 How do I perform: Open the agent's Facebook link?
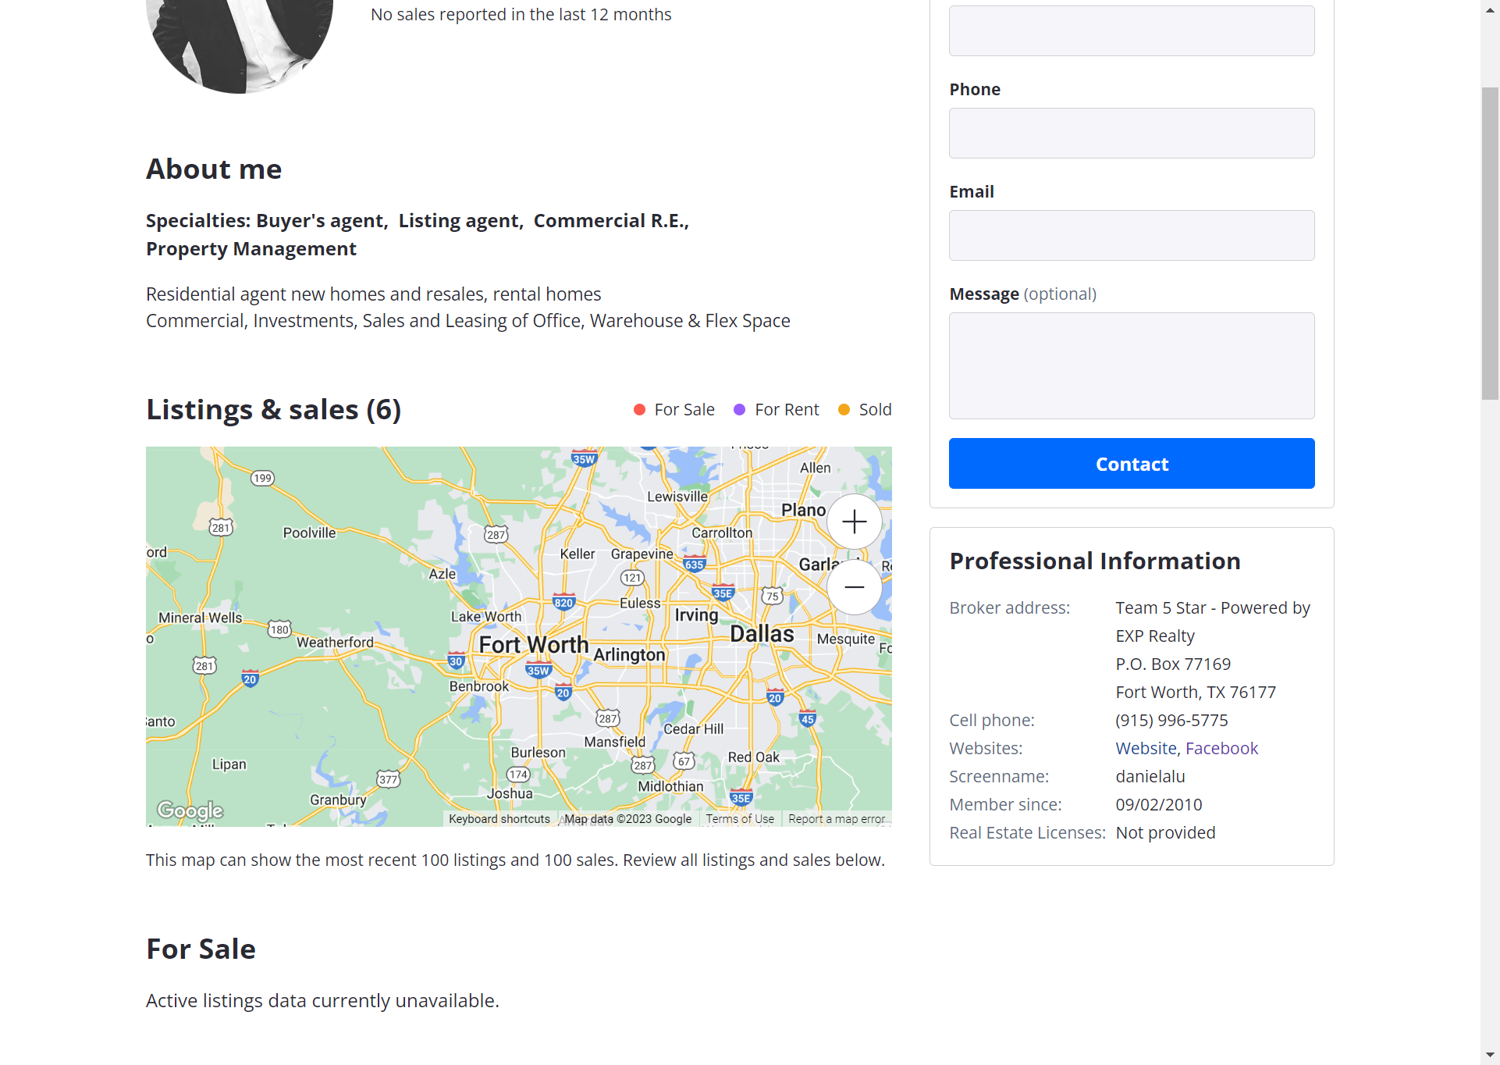(x=1221, y=748)
